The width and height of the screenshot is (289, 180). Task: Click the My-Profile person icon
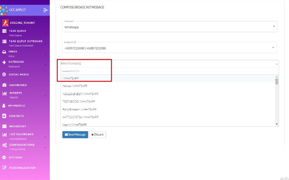[x=4, y=106]
